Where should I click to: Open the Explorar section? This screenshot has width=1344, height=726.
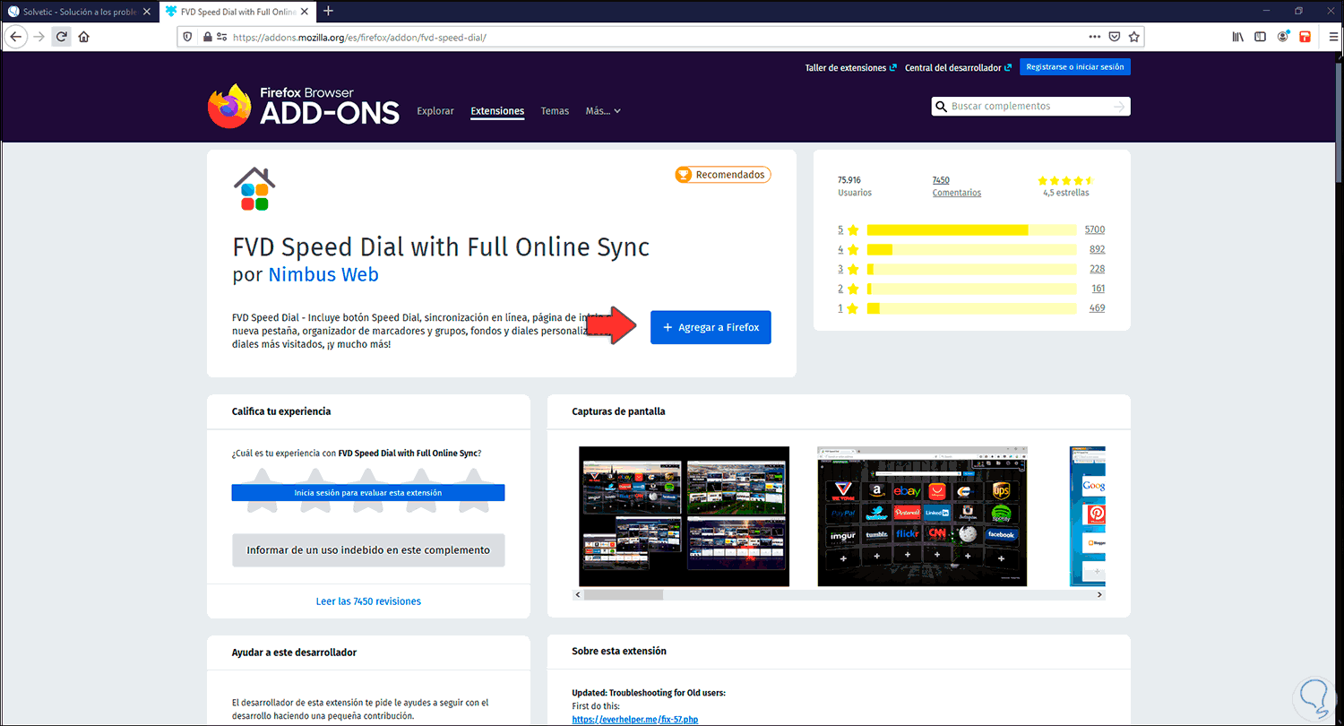(x=435, y=111)
